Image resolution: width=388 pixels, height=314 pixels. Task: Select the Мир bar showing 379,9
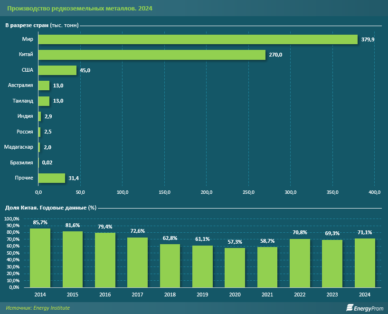coord(198,39)
